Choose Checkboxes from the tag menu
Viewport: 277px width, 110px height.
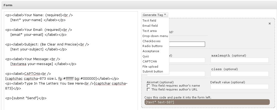(151, 41)
